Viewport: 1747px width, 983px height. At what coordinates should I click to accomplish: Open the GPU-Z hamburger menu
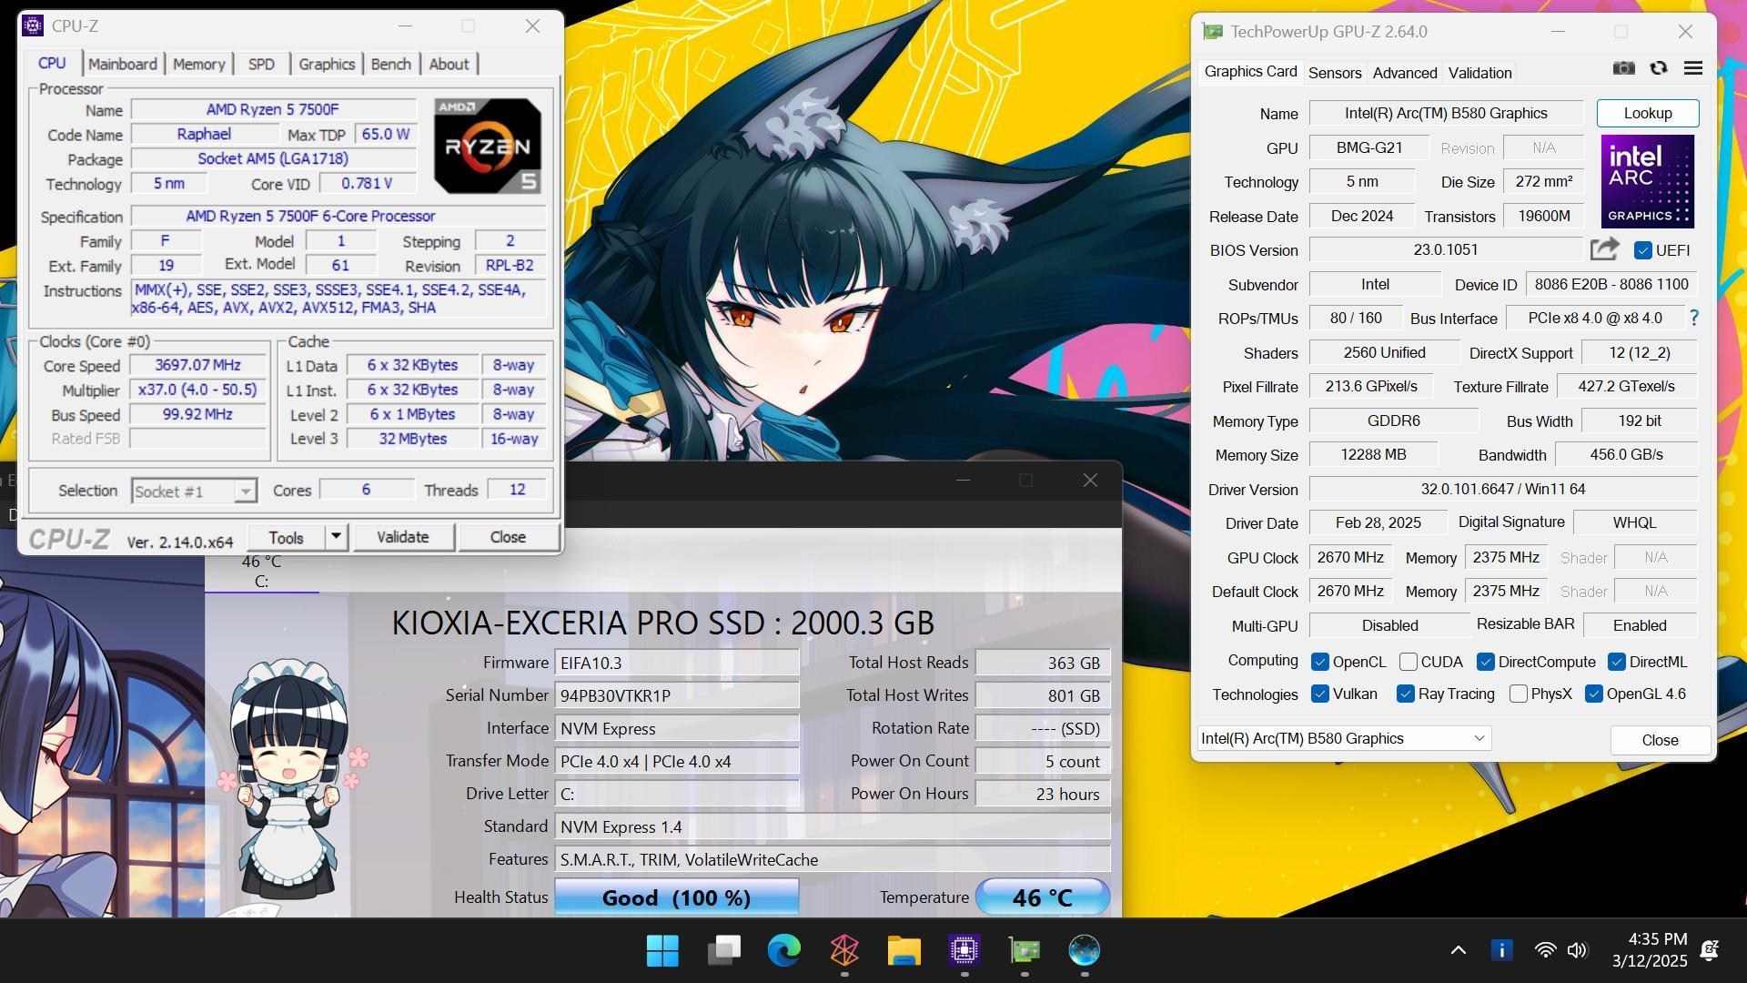pyautogui.click(x=1692, y=68)
